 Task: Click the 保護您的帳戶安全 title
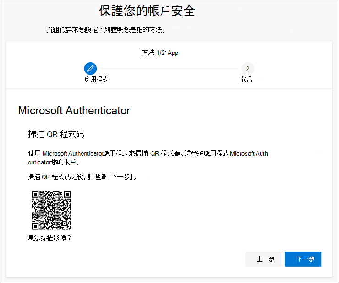click(147, 11)
